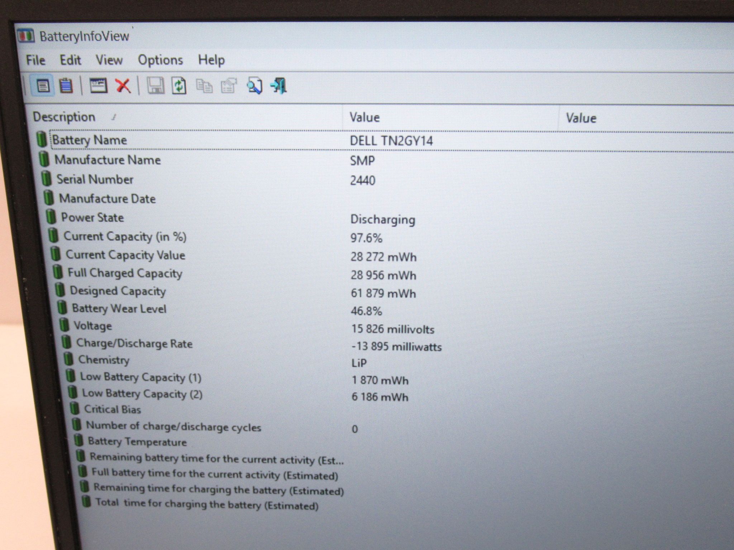Image resolution: width=734 pixels, height=550 pixels.
Task: Click the Refresh toolbar icon
Action: [x=179, y=86]
